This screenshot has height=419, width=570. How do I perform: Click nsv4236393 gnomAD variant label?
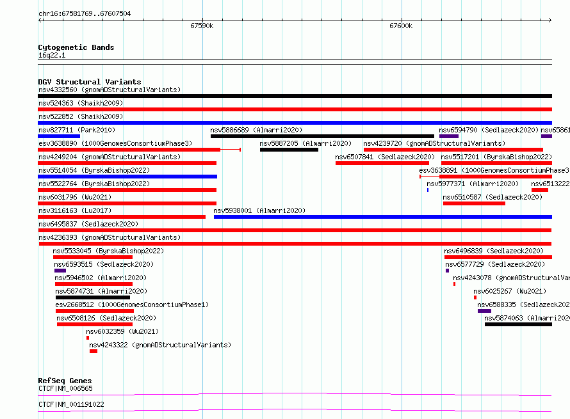tap(110, 237)
